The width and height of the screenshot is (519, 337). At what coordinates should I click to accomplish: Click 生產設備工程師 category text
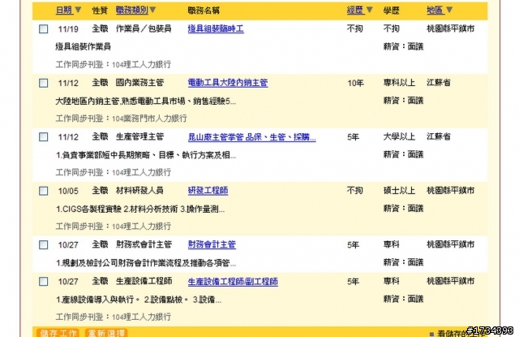144,281
